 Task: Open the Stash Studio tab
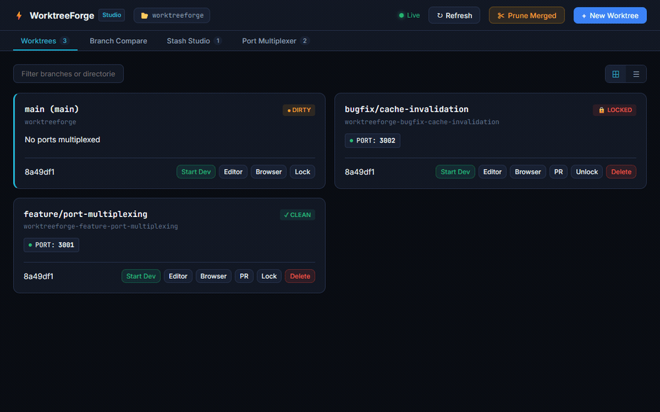tap(194, 41)
